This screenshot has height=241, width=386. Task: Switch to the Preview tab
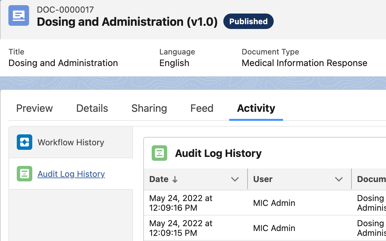[x=35, y=108]
